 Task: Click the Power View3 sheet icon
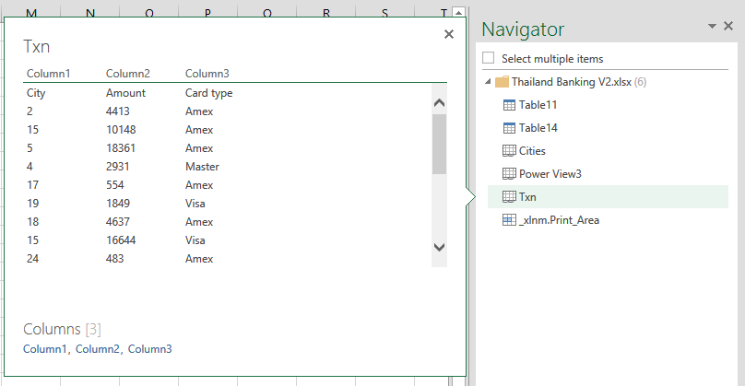coord(509,173)
